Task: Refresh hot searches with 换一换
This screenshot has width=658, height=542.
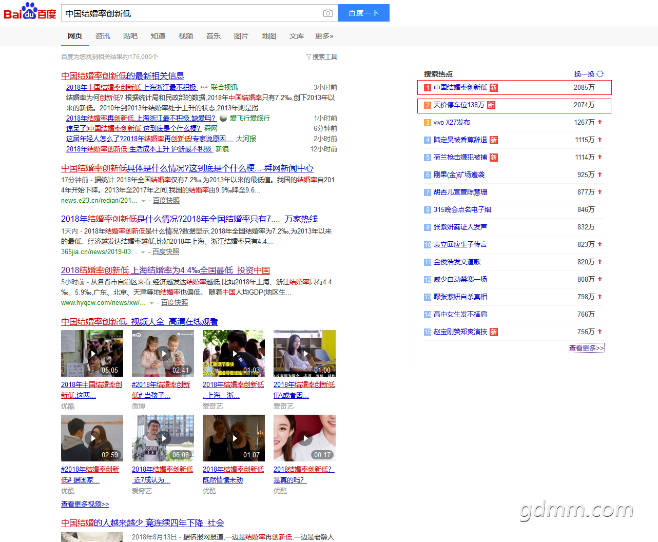Action: (589, 74)
